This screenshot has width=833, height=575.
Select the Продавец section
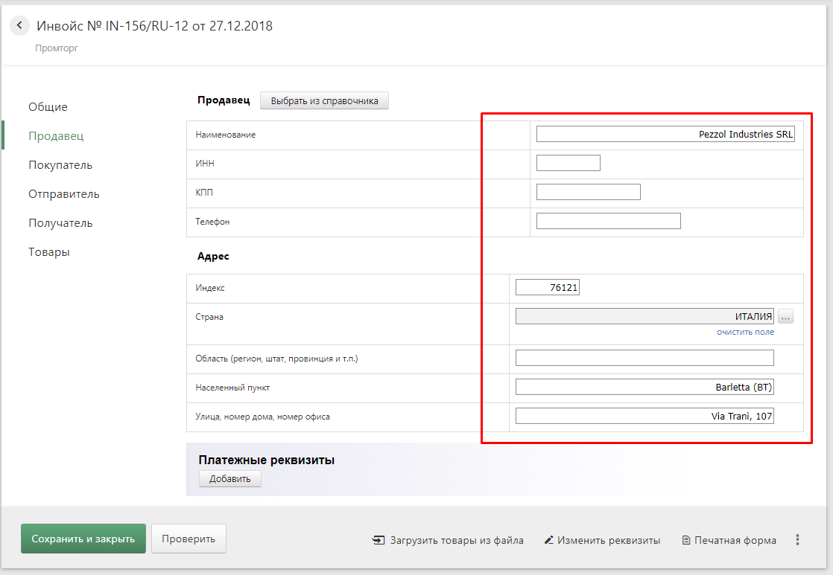[x=56, y=136]
